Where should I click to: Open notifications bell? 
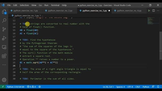[158, 87]
